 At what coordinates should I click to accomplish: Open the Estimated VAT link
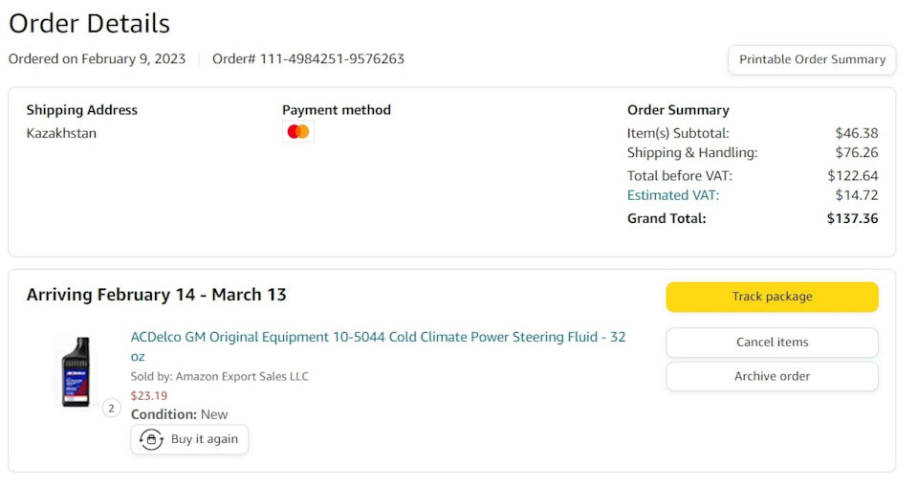point(672,195)
